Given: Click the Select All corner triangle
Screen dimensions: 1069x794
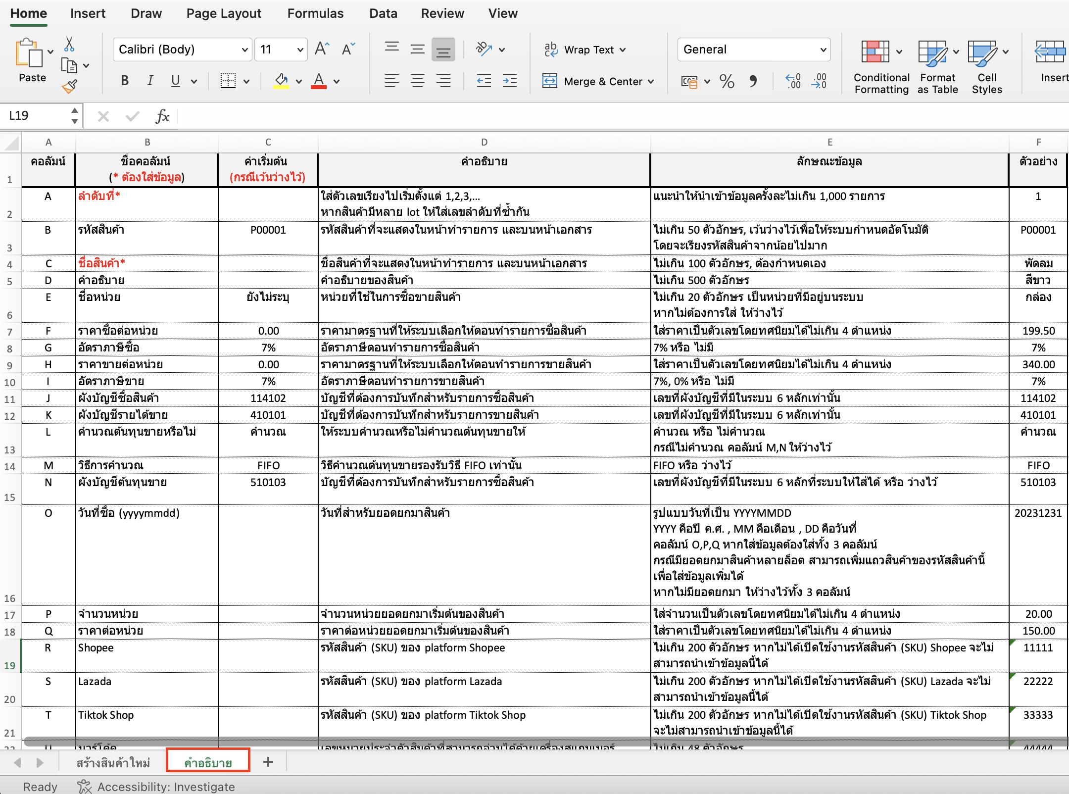Looking at the screenshot, I should tap(11, 143).
